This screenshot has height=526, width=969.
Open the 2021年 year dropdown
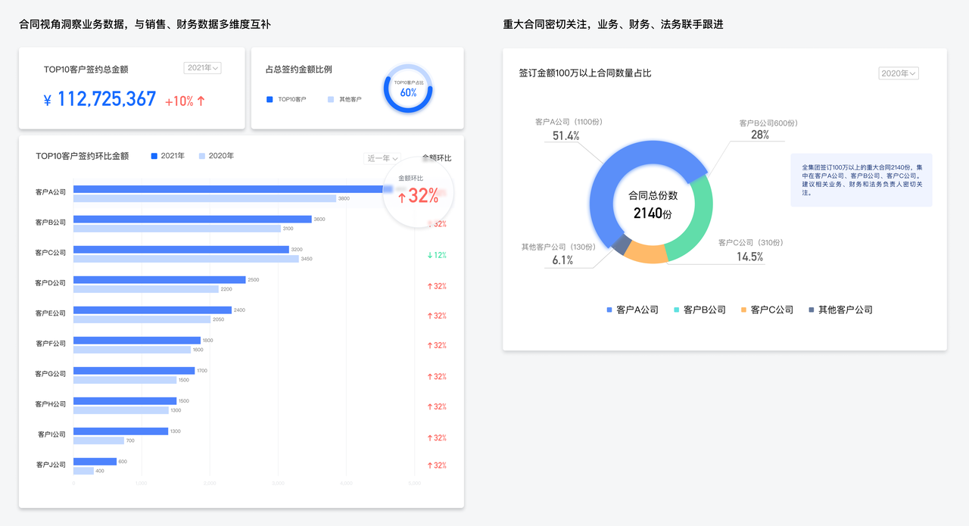pos(202,68)
